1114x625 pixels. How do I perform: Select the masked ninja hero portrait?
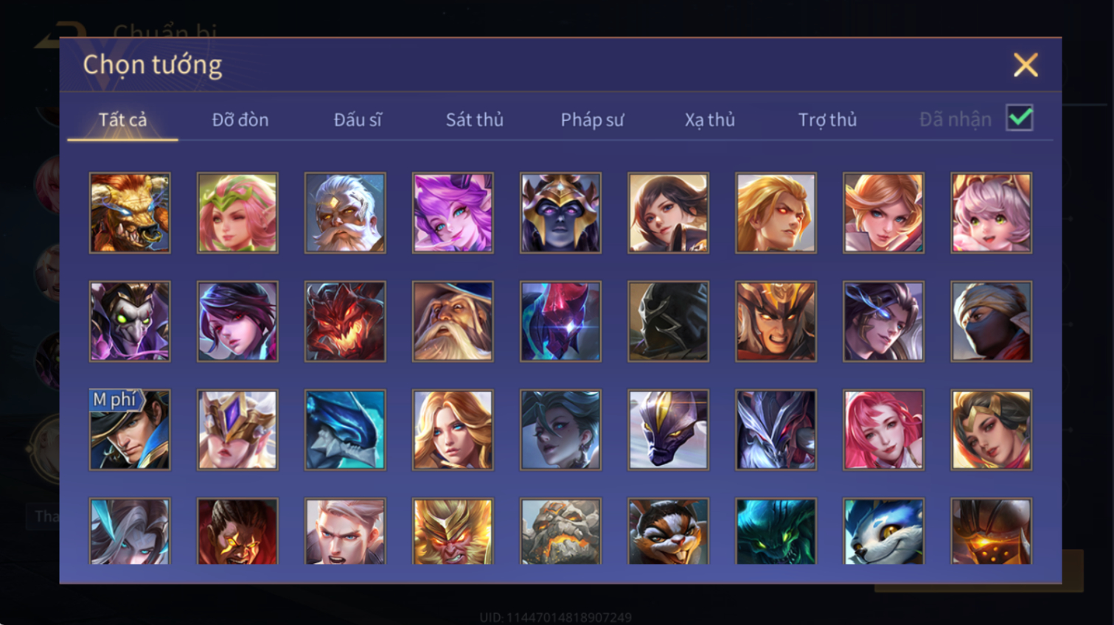[991, 321]
